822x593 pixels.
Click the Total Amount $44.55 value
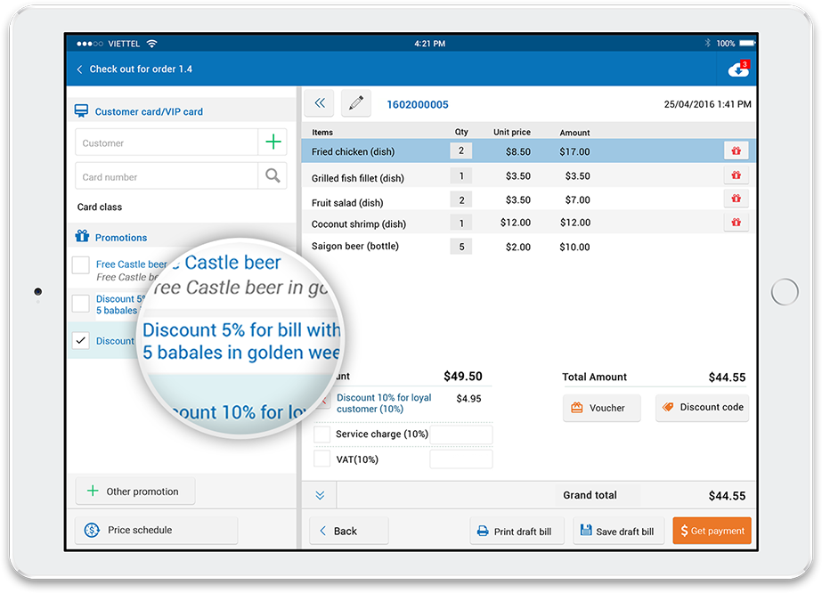point(727,377)
